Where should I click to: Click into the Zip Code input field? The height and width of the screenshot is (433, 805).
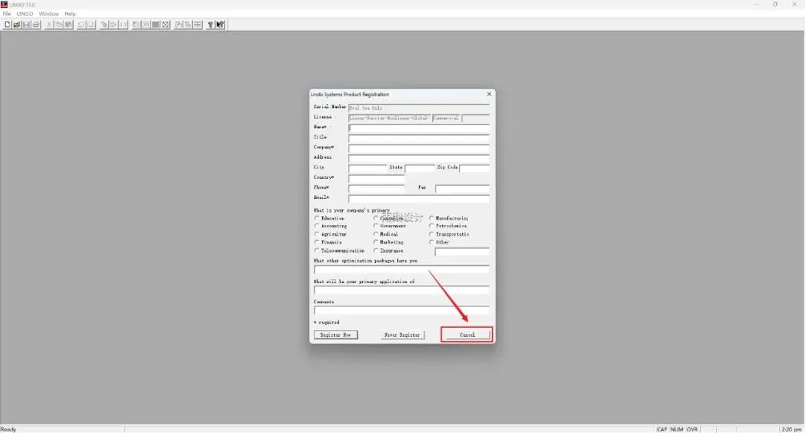474,168
